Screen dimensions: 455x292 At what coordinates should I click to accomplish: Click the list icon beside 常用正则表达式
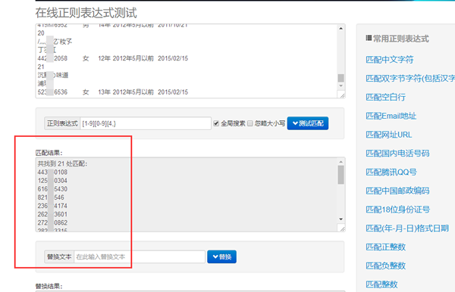(x=369, y=38)
